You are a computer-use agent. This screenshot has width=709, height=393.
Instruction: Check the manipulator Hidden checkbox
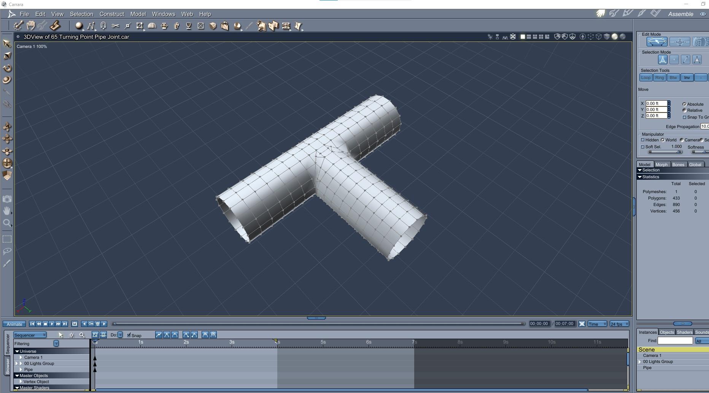click(643, 140)
